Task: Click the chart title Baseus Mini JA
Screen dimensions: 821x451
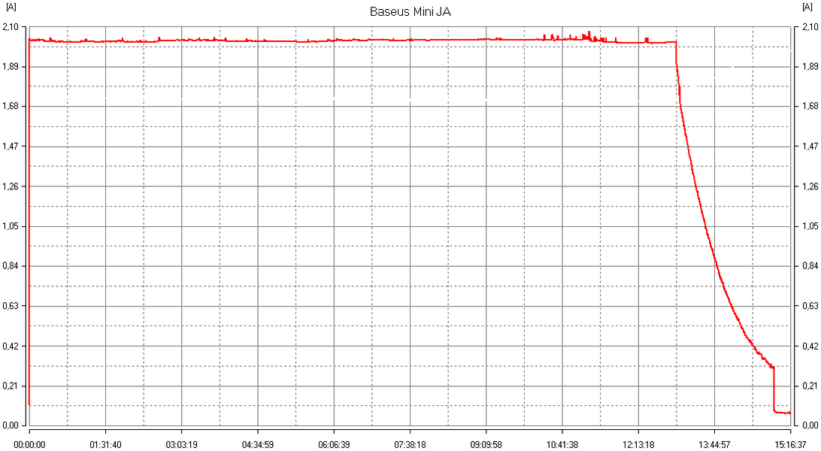Action: (410, 11)
